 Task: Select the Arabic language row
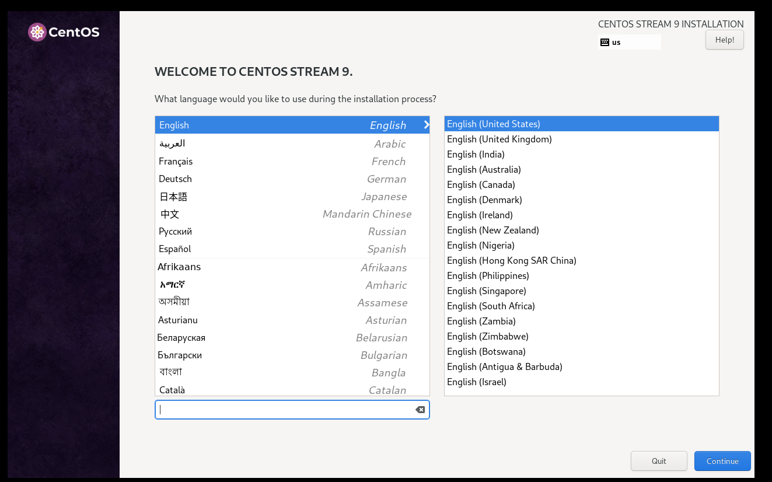click(292, 144)
